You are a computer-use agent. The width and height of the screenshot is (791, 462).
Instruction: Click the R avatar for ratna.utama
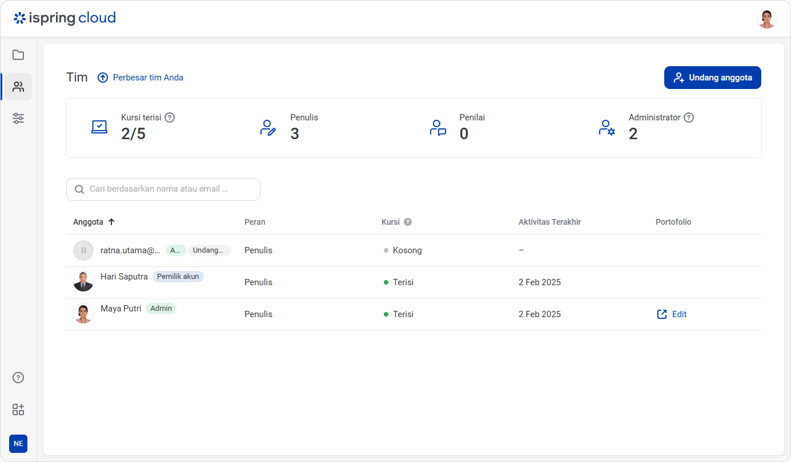click(83, 250)
